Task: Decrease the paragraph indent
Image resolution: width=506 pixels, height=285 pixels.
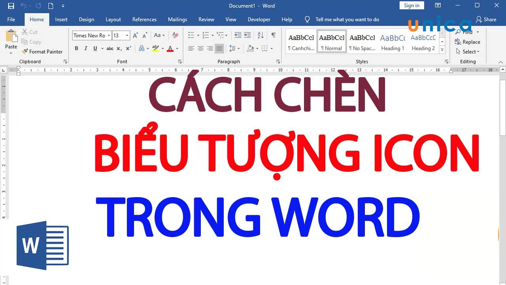Action: tap(238, 36)
